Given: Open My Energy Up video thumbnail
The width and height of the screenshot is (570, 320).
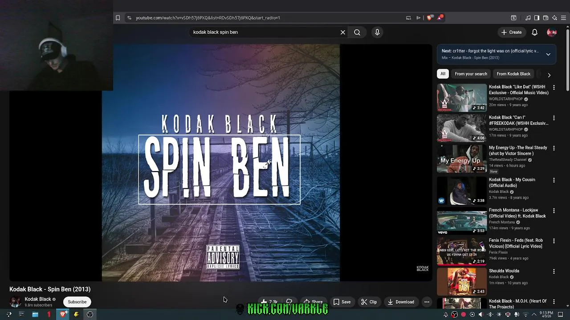Looking at the screenshot, I should click(x=462, y=158).
